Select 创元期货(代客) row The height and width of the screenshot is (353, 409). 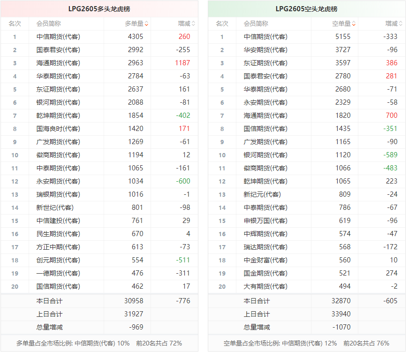pos(99,260)
